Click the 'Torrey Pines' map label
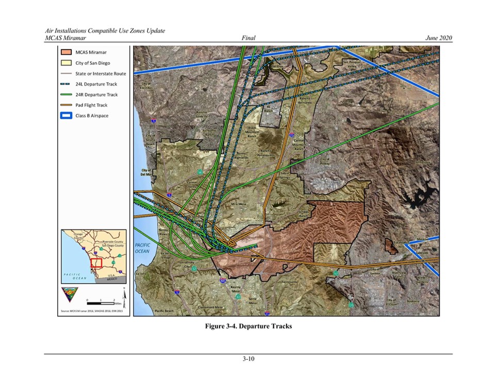497x385 pixels. click(163, 232)
